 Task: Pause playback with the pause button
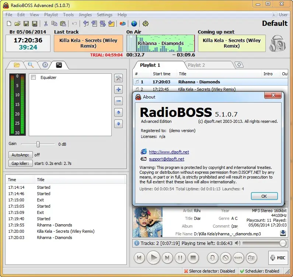click(180, 258)
